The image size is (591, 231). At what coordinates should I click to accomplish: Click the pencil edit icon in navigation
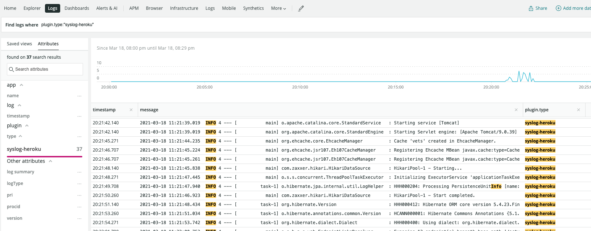(x=301, y=8)
